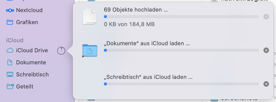Click the '0 KB von 184,8 MB' status text
Image resolution: width=276 pixels, height=102 pixels.
pyautogui.click(x=129, y=24)
